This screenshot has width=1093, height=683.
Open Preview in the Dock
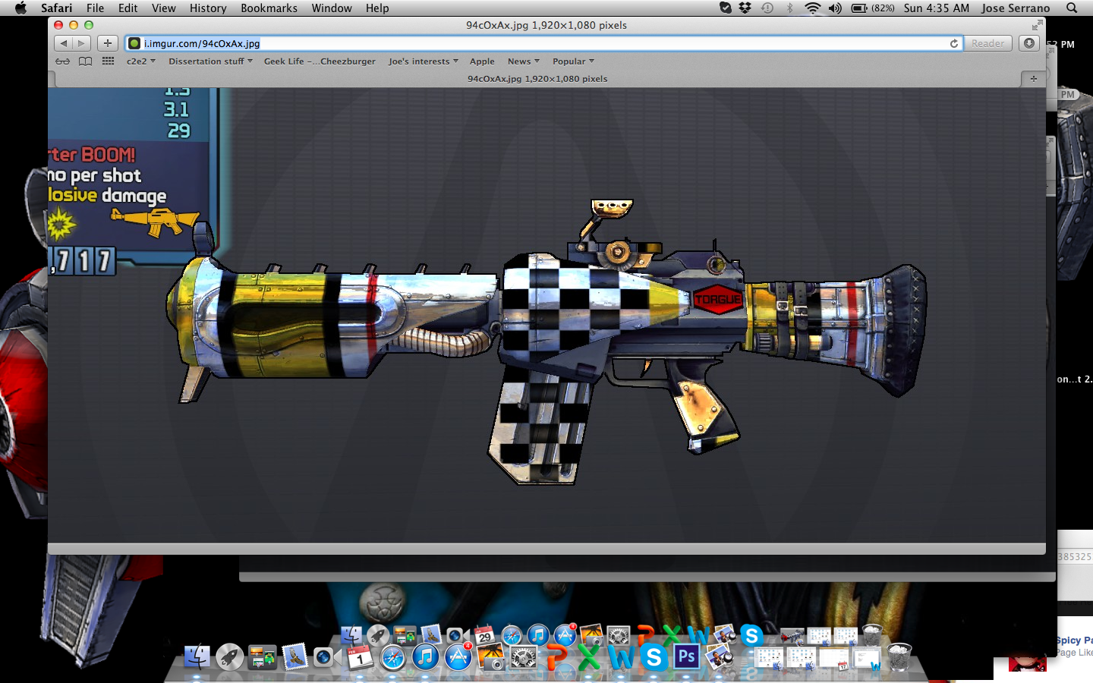pos(719,656)
